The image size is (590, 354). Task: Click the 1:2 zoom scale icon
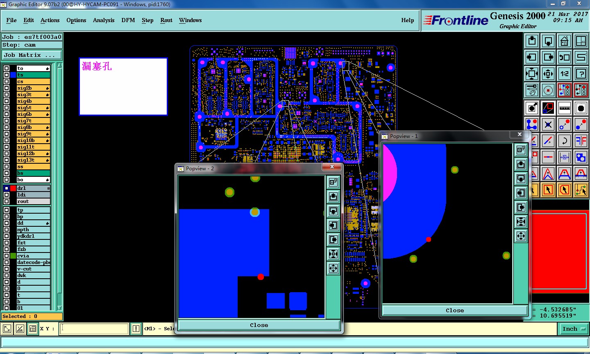(x=565, y=74)
